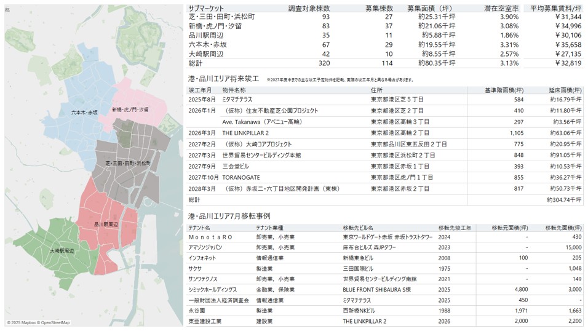
Task: Click the 麻布台ヒルズ 森JPタワー building cell
Action: pos(369,248)
